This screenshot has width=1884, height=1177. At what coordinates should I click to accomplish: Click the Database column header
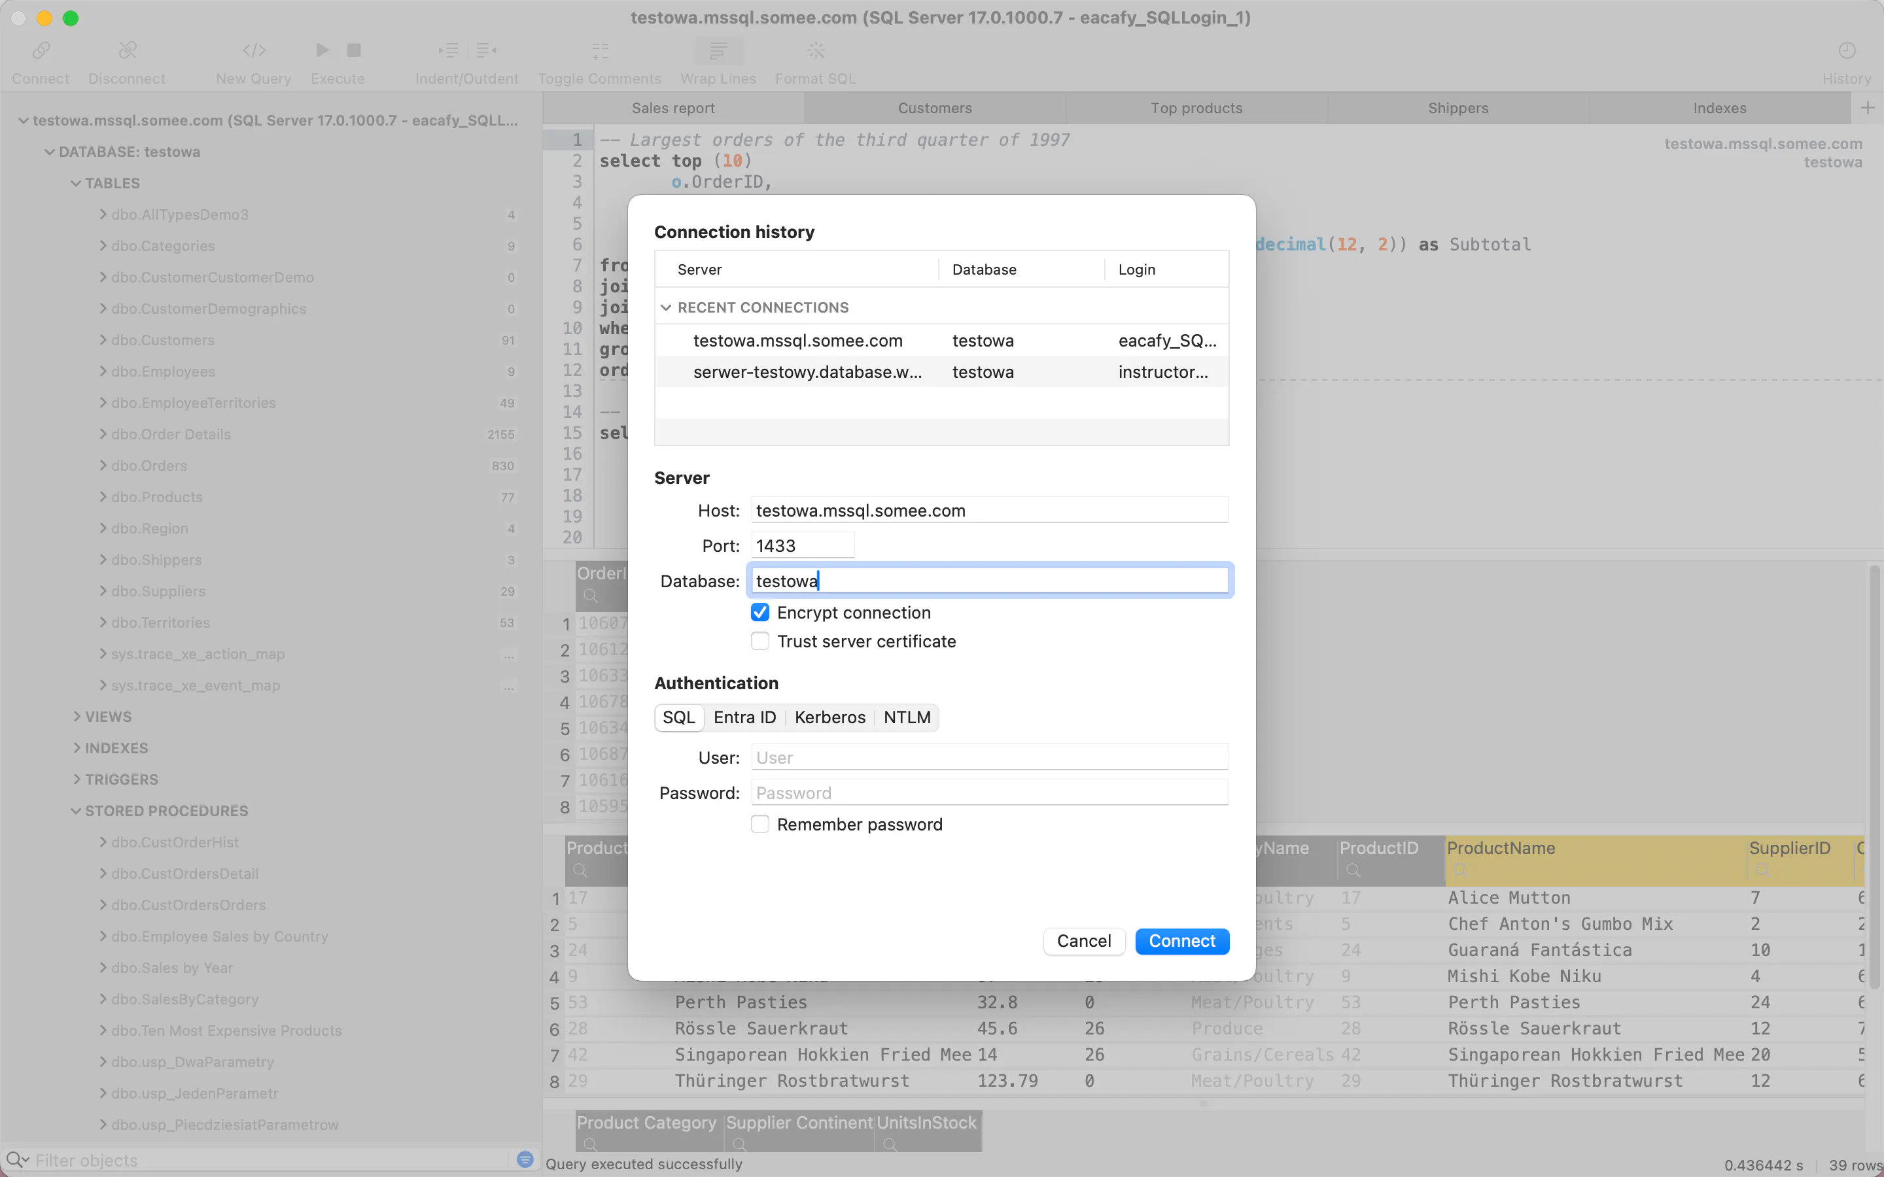click(1021, 269)
